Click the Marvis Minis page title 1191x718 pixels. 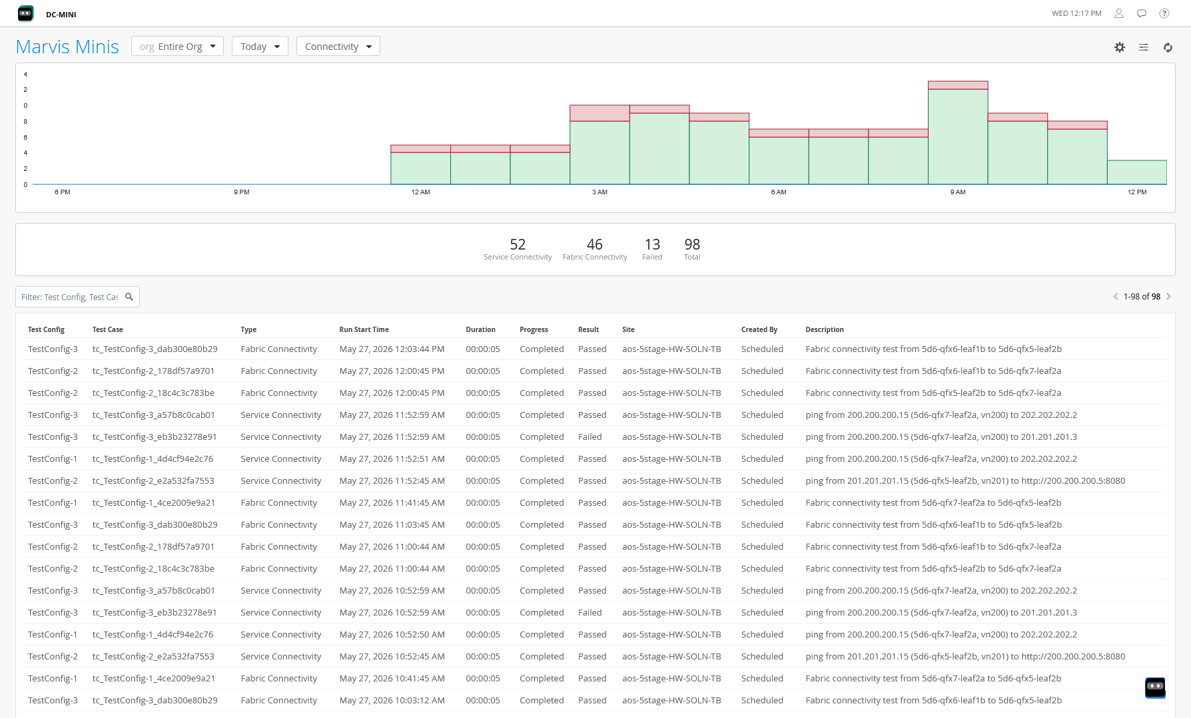tap(67, 47)
